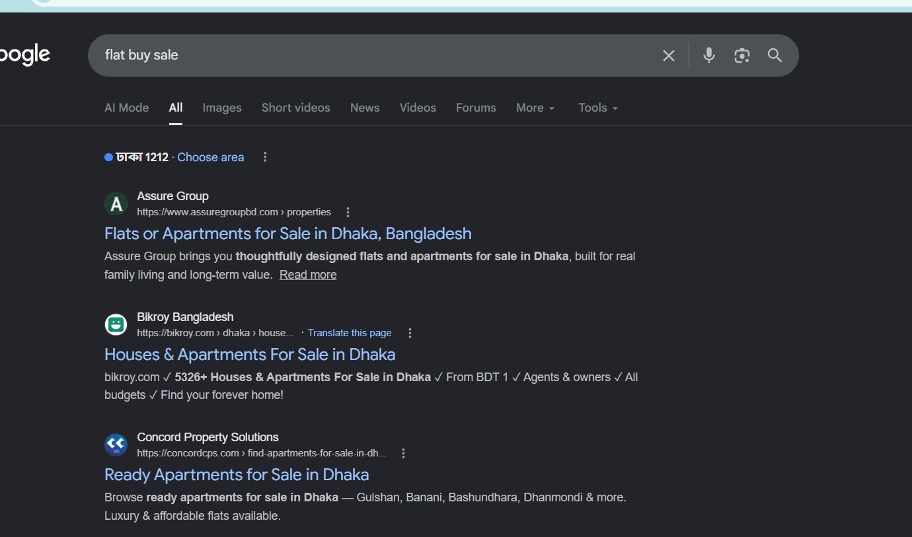
Task: Open the Google logo home link
Action: point(25,55)
